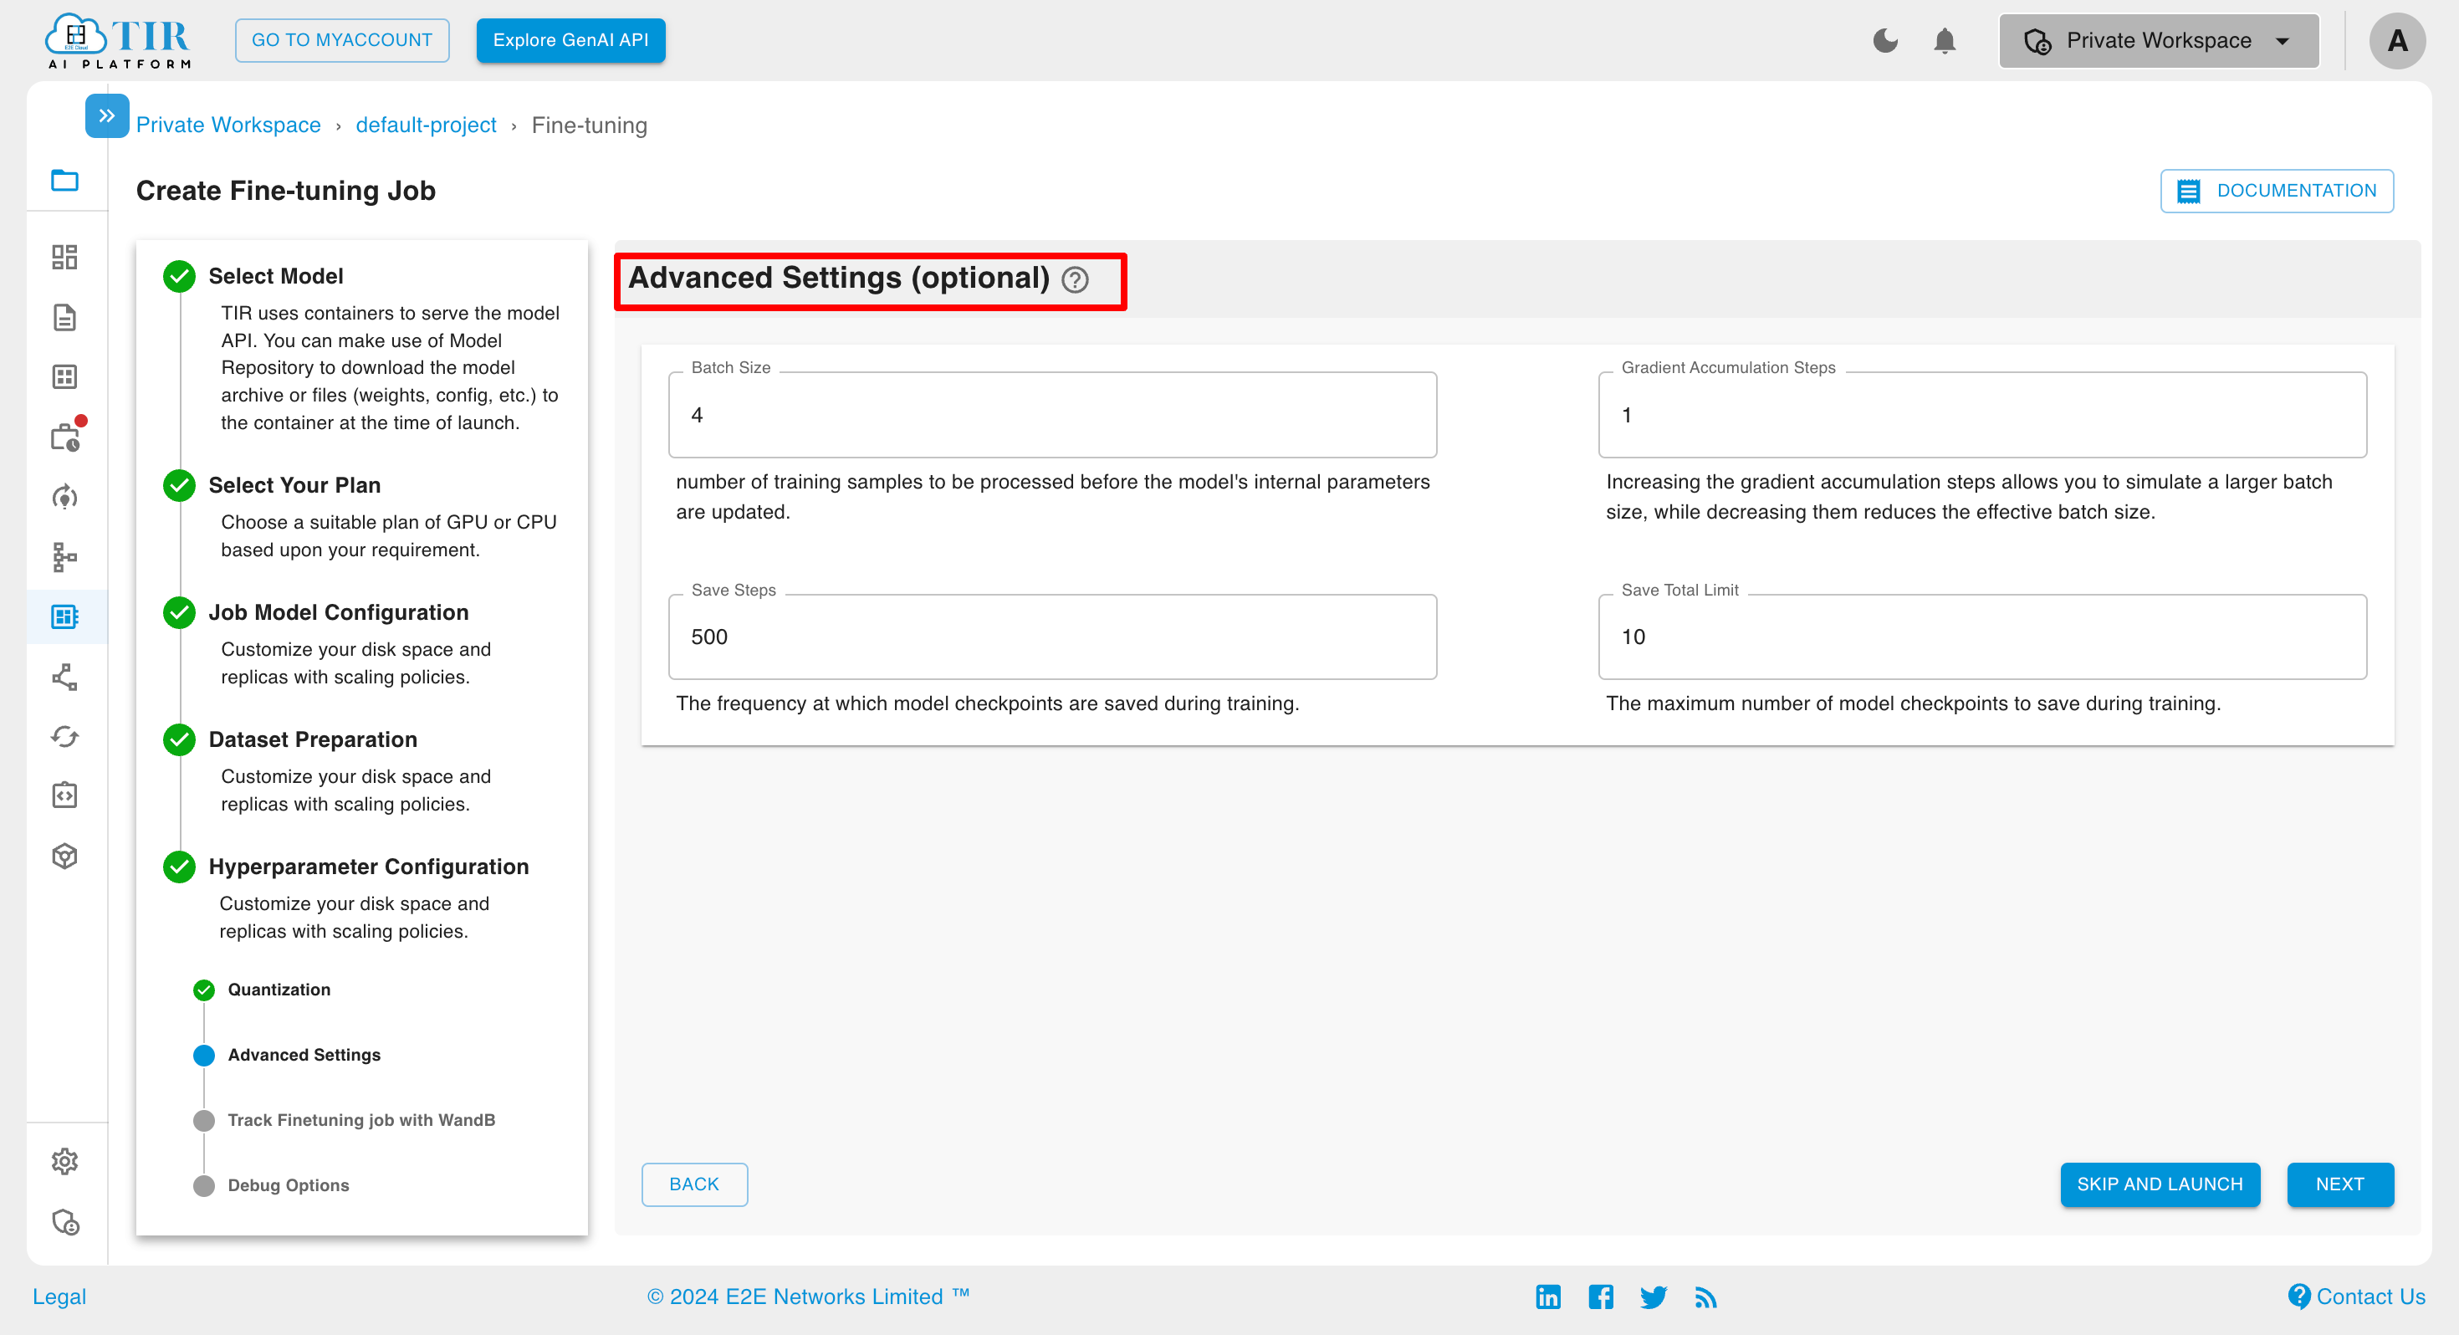Select the Quantization sub-step

click(279, 990)
